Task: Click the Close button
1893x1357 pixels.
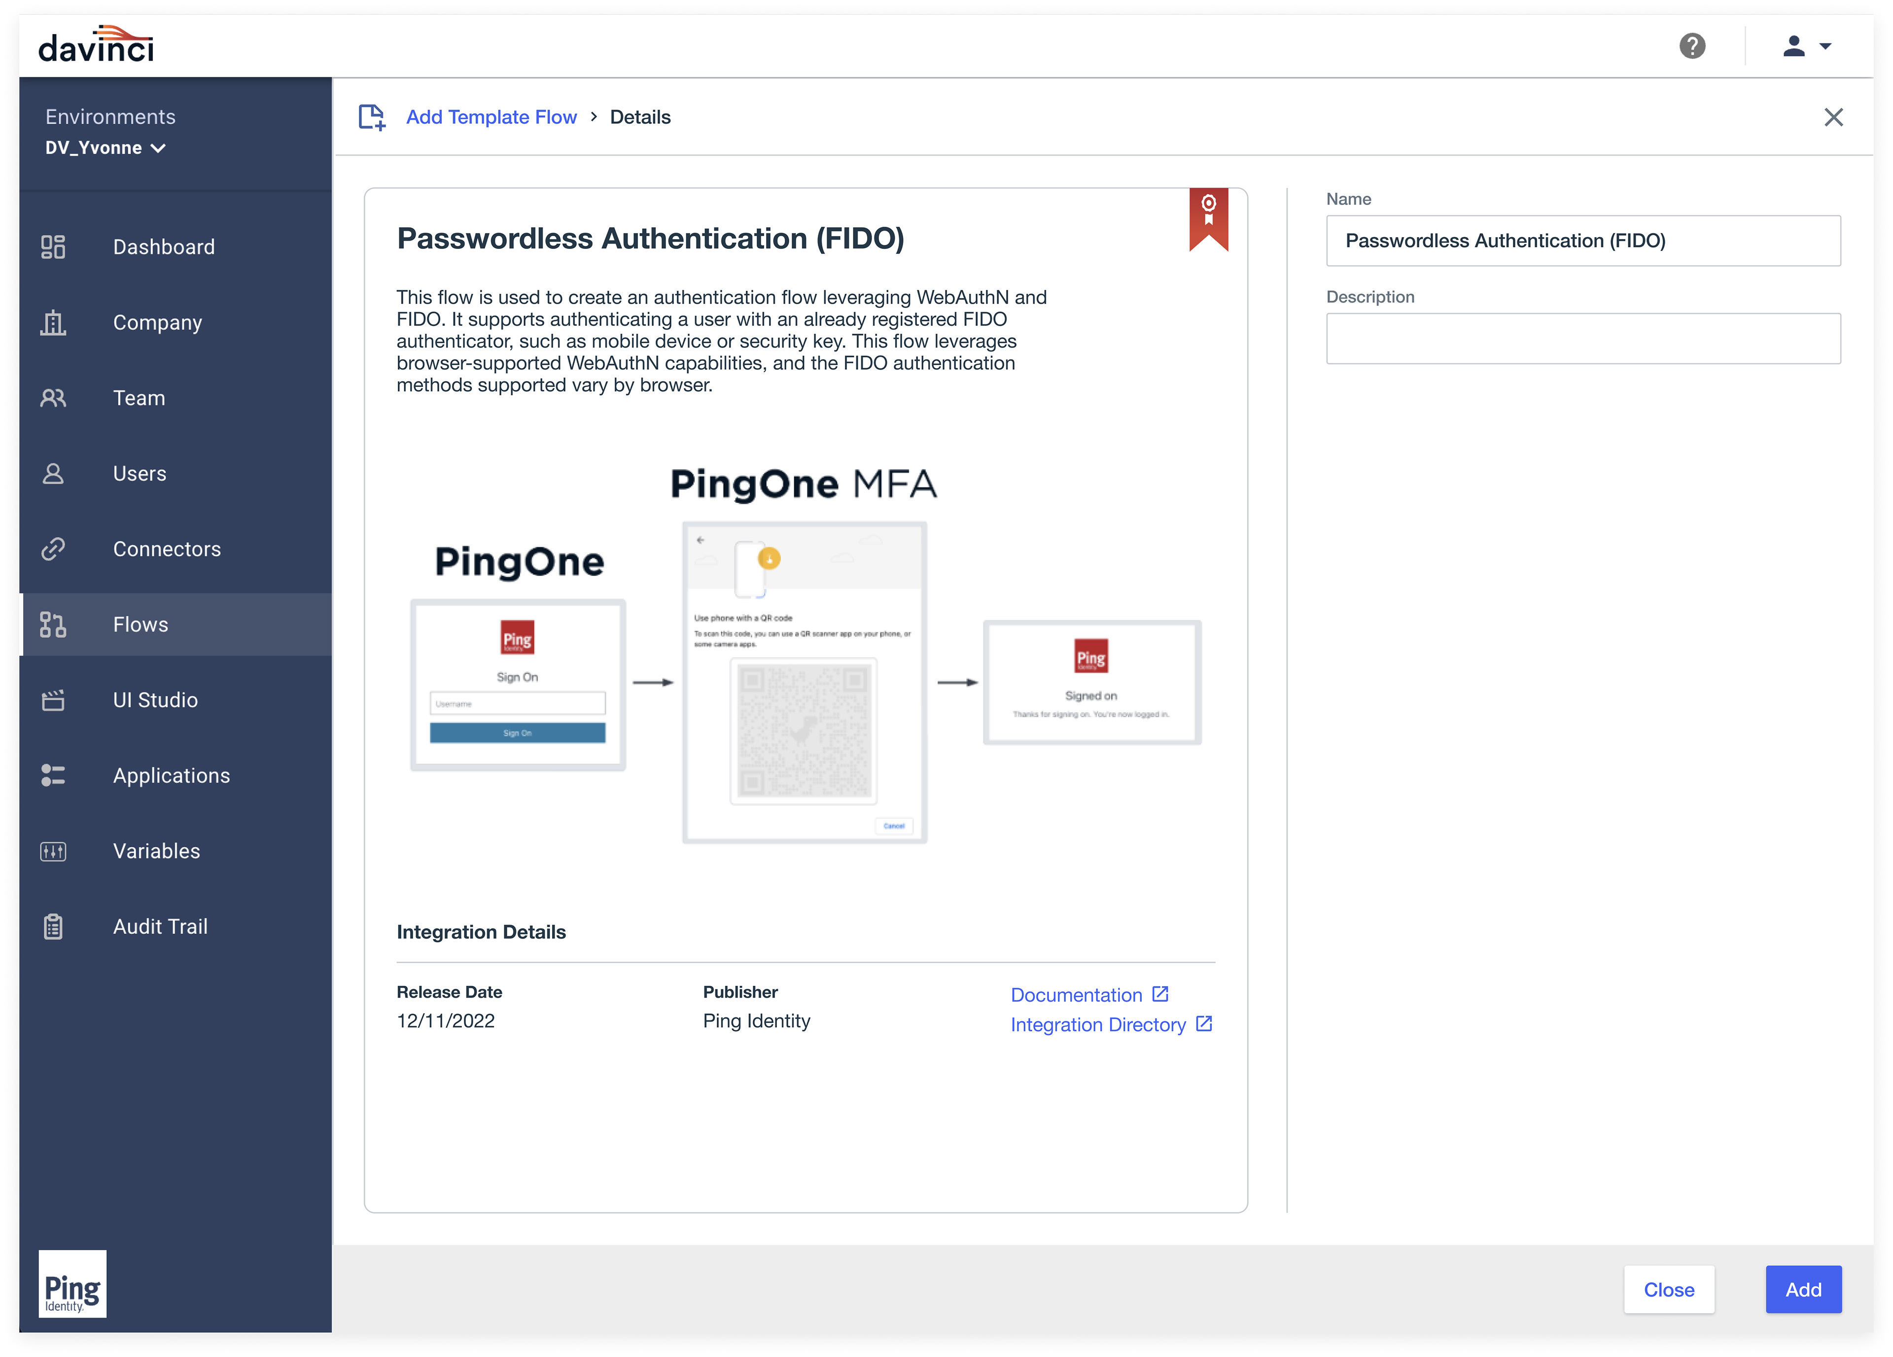Action: point(1669,1289)
